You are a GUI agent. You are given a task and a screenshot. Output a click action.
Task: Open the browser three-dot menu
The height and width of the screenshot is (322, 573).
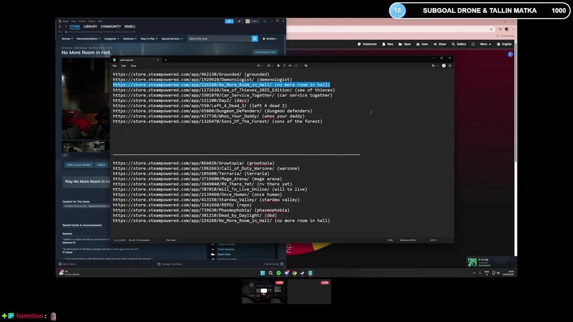point(513,29)
